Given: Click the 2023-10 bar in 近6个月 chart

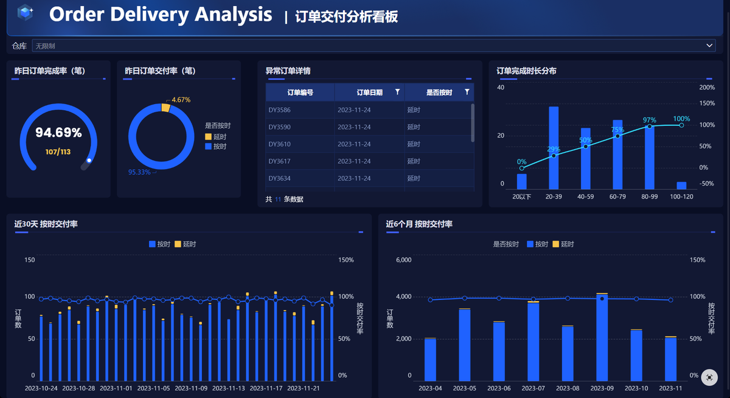Looking at the screenshot, I should (636, 355).
